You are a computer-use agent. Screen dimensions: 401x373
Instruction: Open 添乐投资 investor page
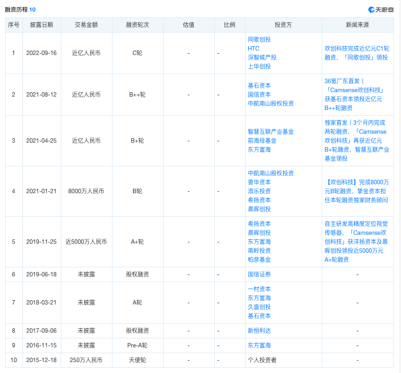259,191
